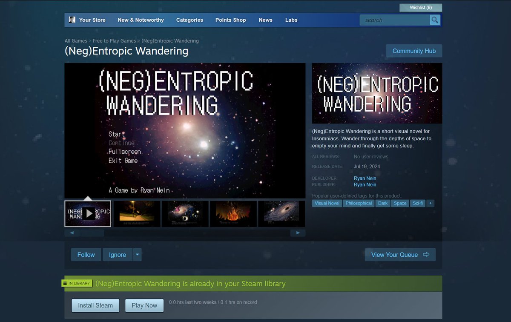511x322 pixels.
Task: Click the store search field
Action: pos(395,20)
